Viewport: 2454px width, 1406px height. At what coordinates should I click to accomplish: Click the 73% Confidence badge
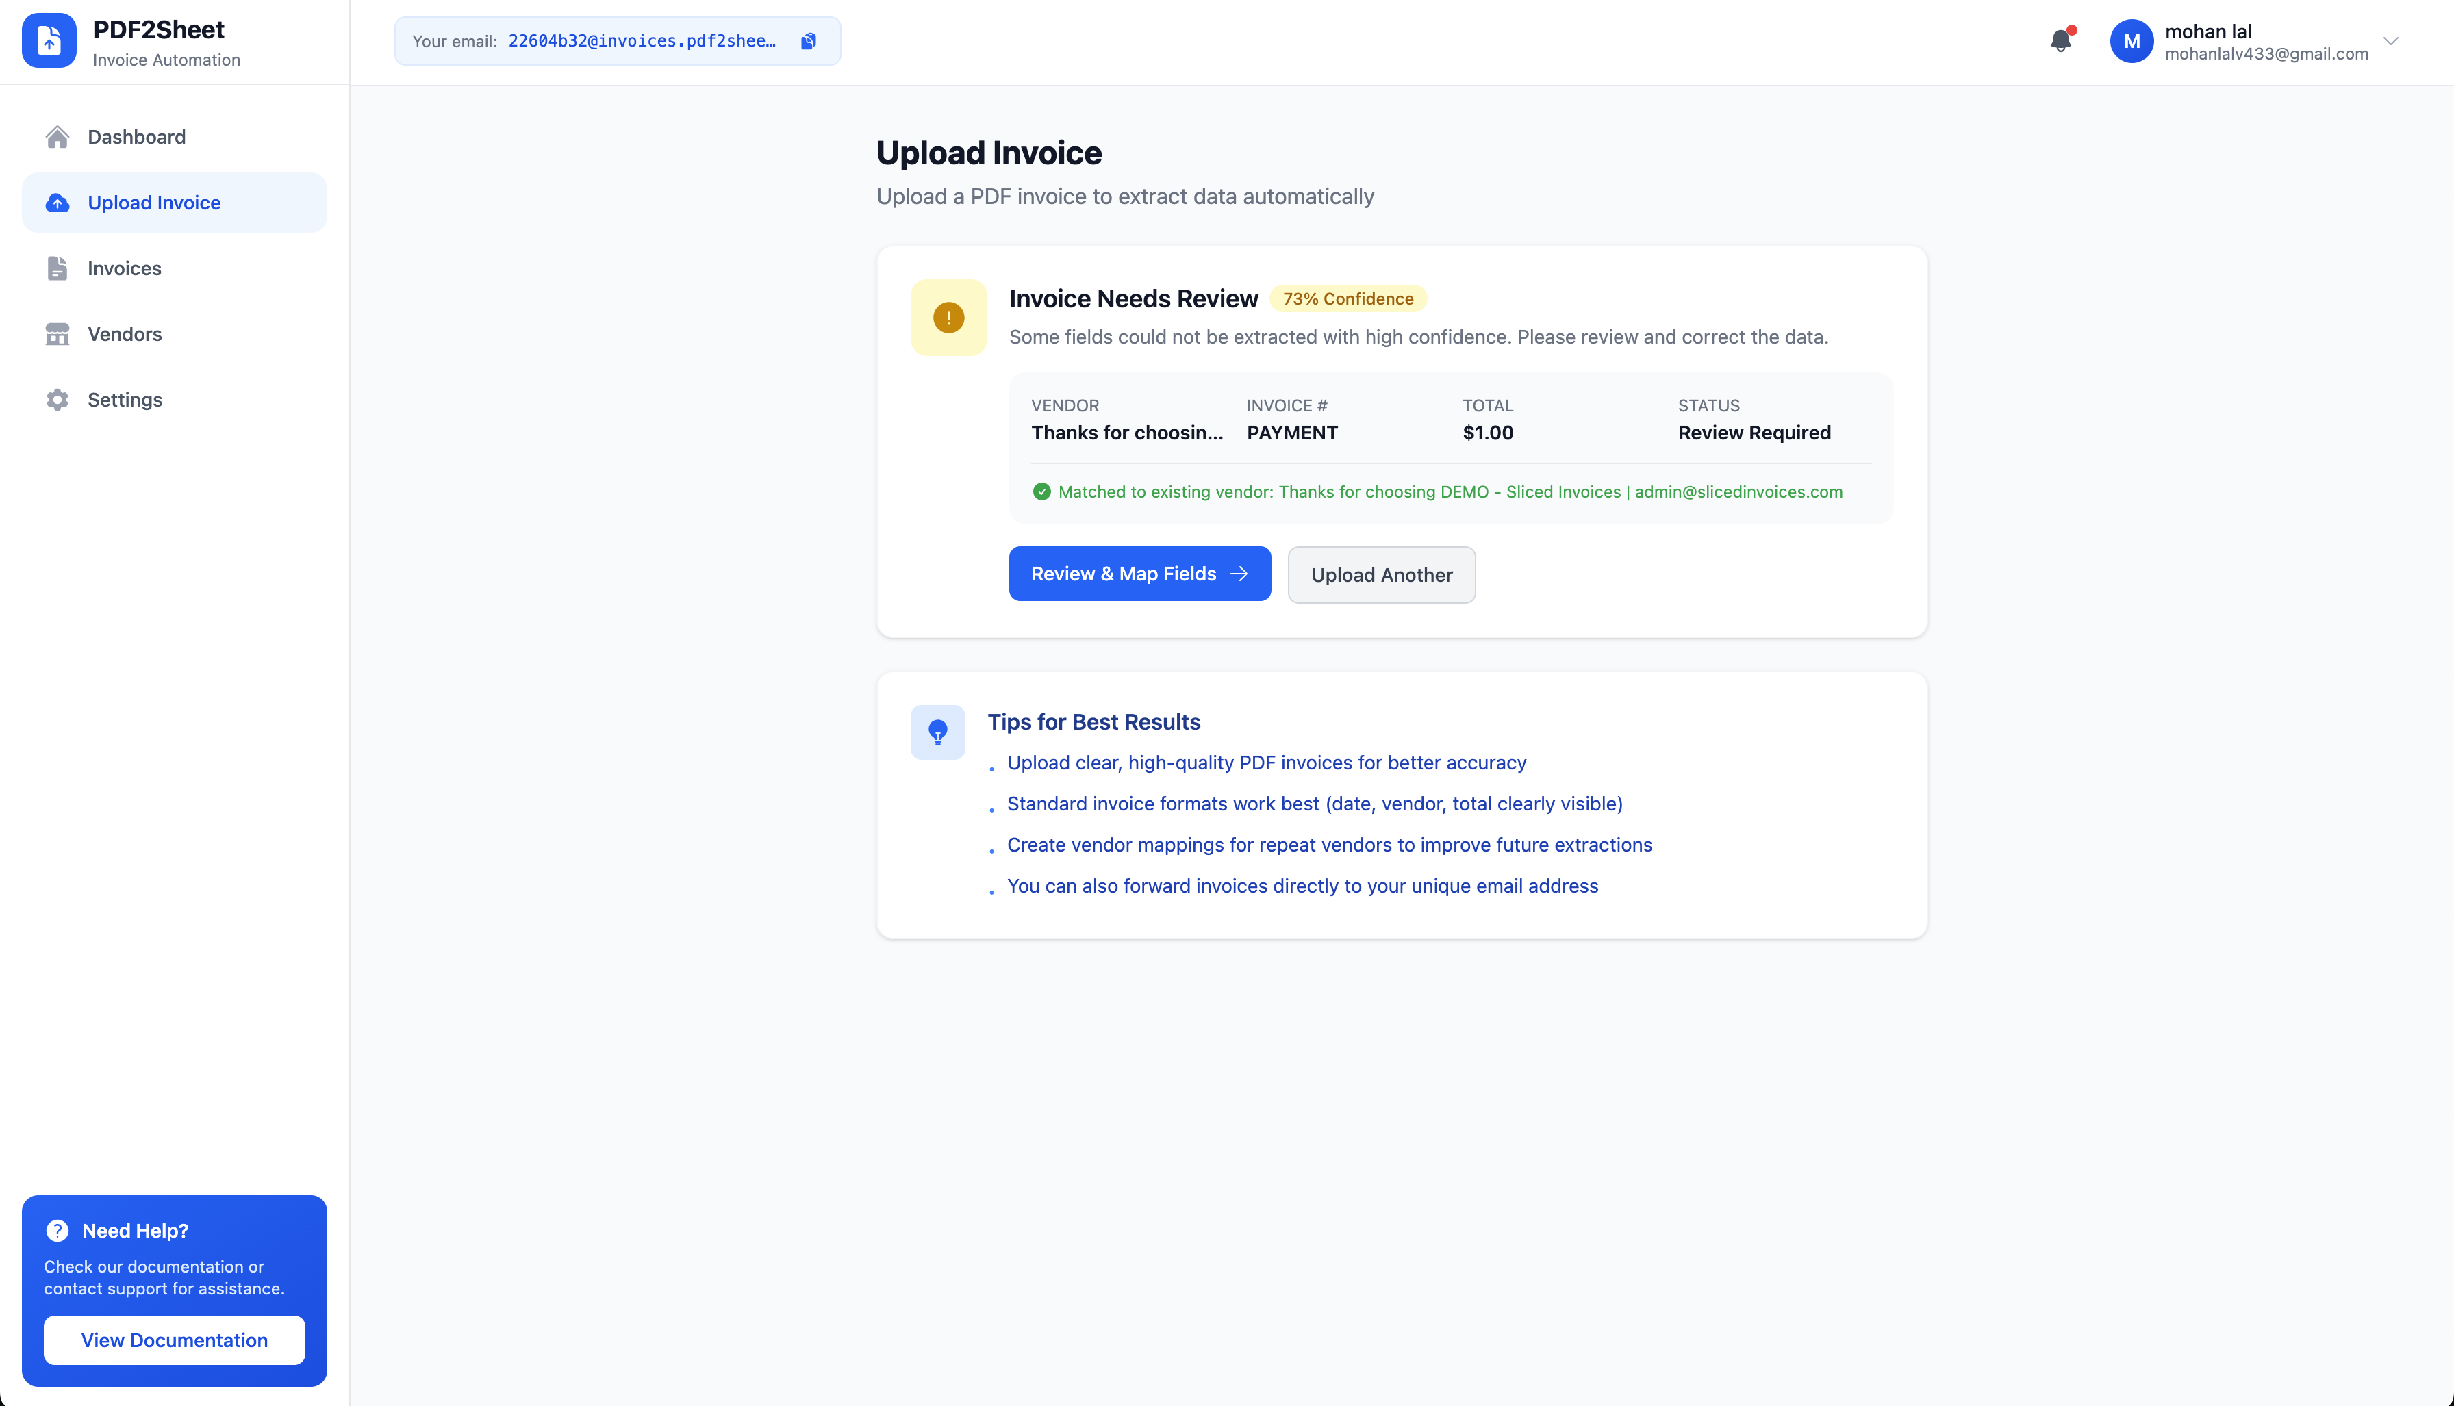tap(1348, 298)
